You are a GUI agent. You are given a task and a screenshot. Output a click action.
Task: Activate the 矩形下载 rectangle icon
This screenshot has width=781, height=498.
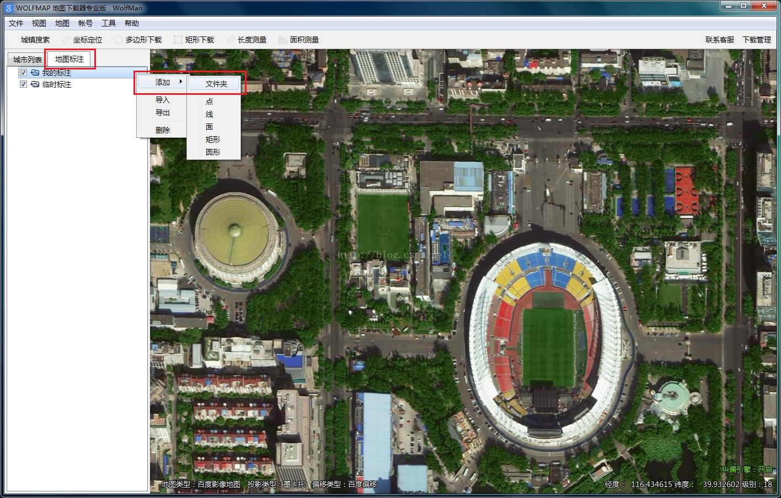pos(178,40)
